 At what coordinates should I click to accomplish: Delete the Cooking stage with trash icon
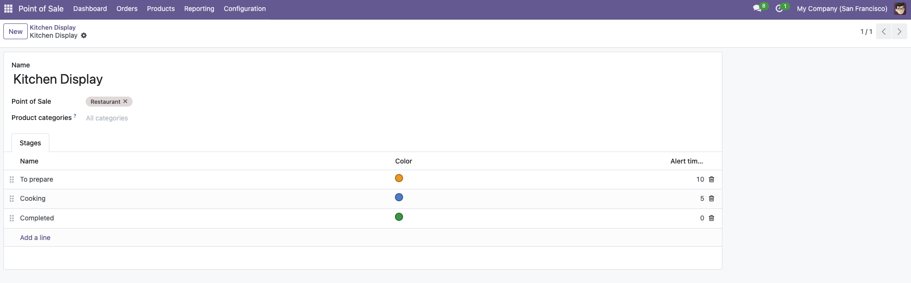tap(711, 198)
